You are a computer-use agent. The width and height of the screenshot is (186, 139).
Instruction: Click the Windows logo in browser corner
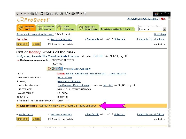(157, 14)
